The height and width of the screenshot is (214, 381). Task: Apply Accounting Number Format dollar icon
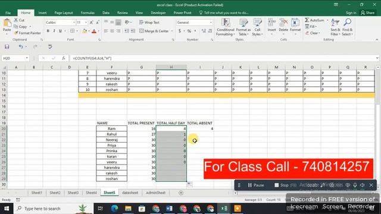coord(180,31)
